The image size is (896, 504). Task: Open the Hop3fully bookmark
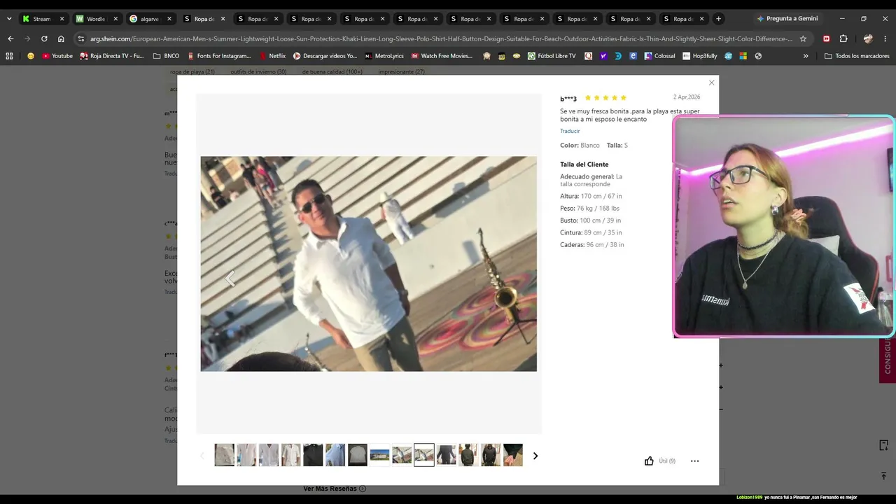click(x=700, y=56)
